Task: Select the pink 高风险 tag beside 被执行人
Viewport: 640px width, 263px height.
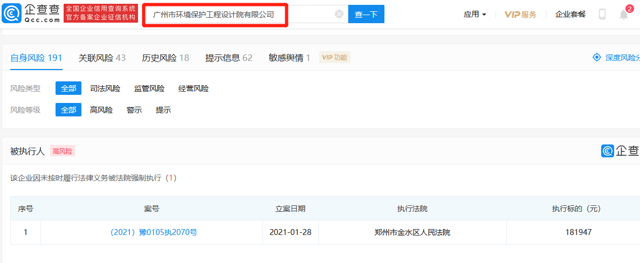Action: pyautogui.click(x=63, y=151)
